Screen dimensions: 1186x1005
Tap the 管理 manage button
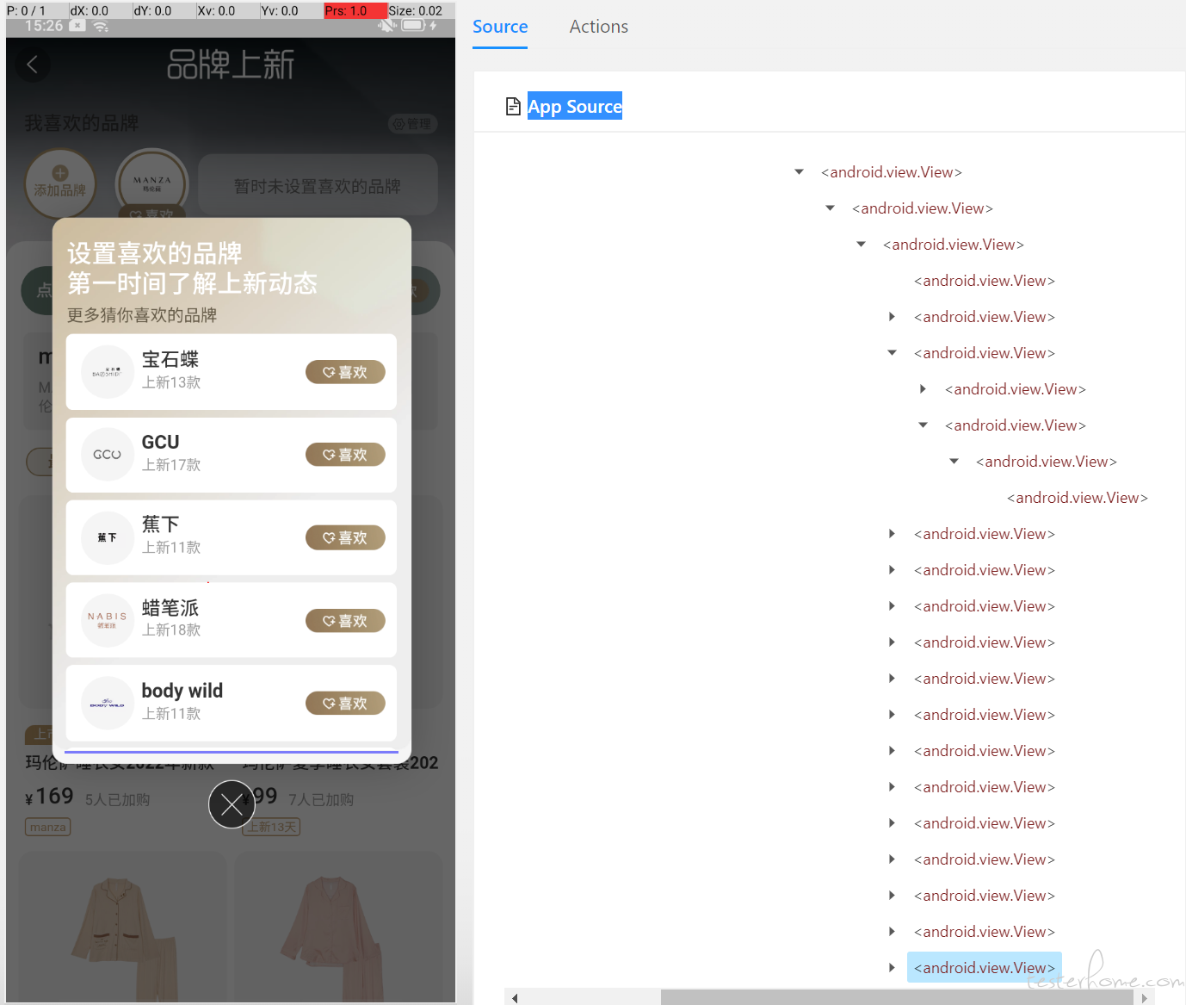(412, 124)
